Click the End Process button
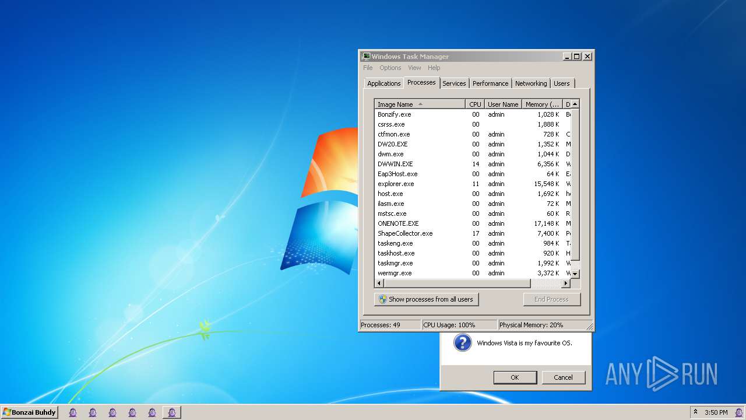 (x=552, y=299)
